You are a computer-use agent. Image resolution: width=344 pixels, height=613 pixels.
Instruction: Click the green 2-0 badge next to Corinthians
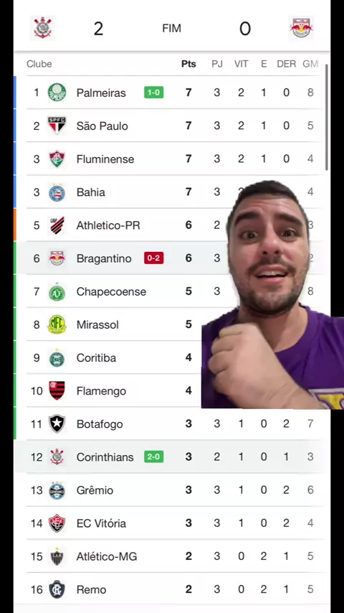point(154,457)
